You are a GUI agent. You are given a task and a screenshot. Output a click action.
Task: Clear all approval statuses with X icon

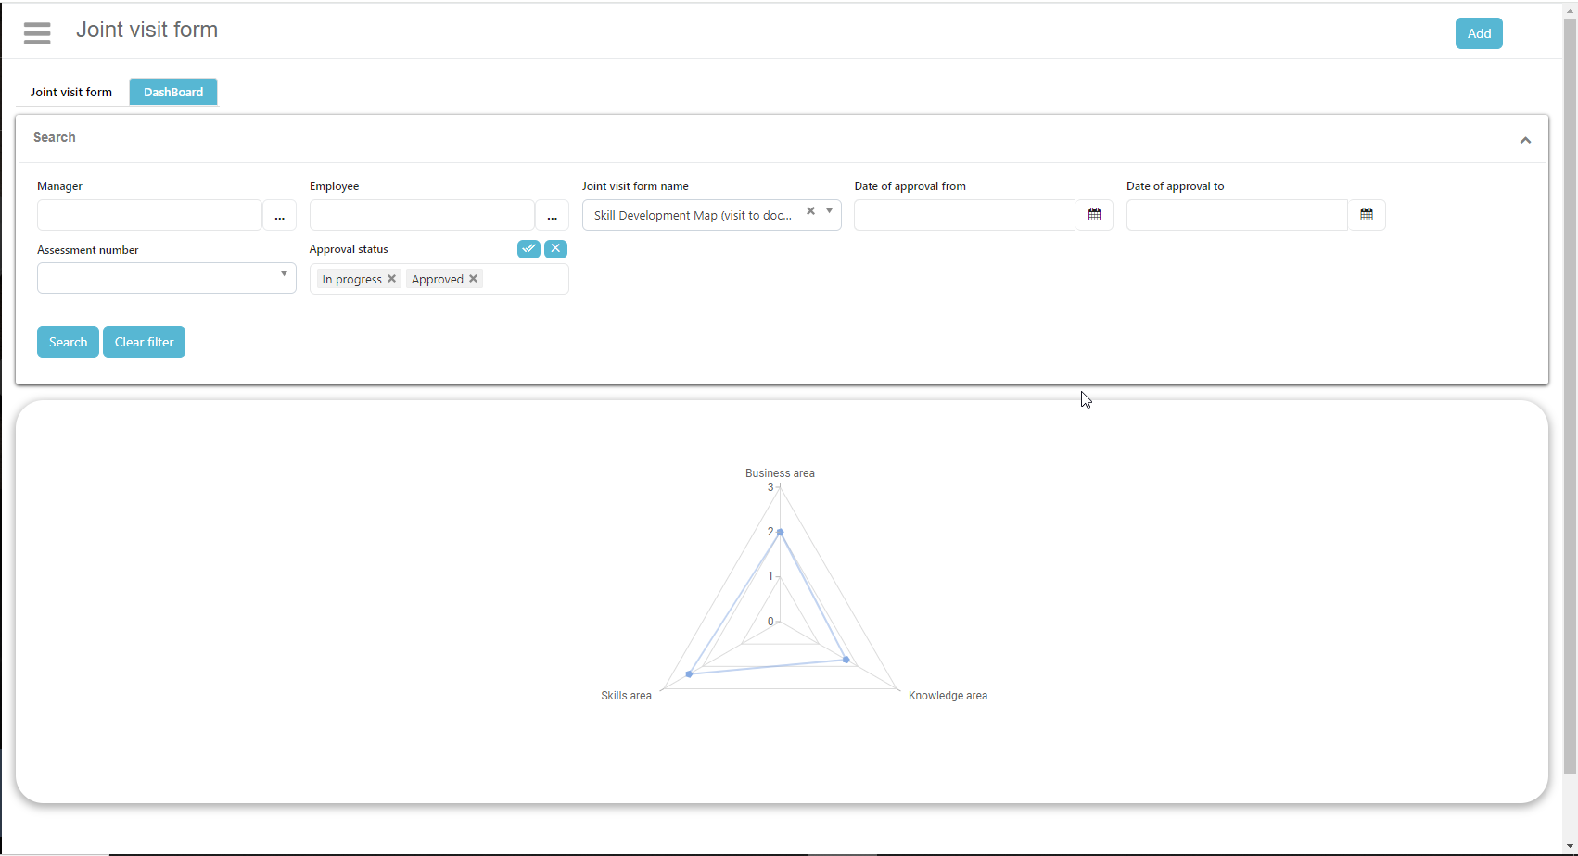(555, 249)
